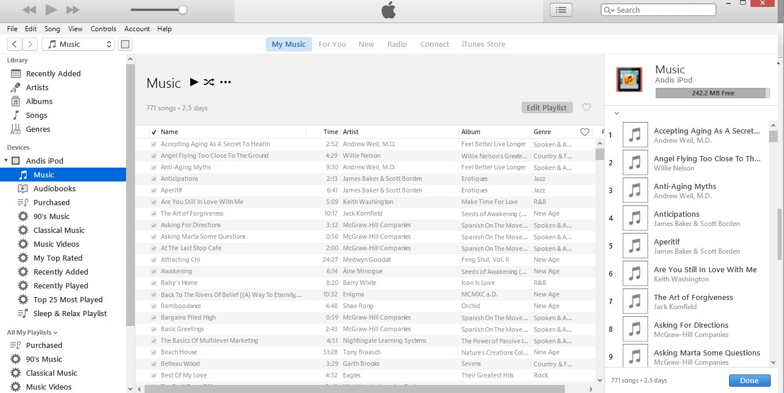The width and height of the screenshot is (784, 393).
Task: Shuffle the Music playlist
Action: [x=209, y=82]
